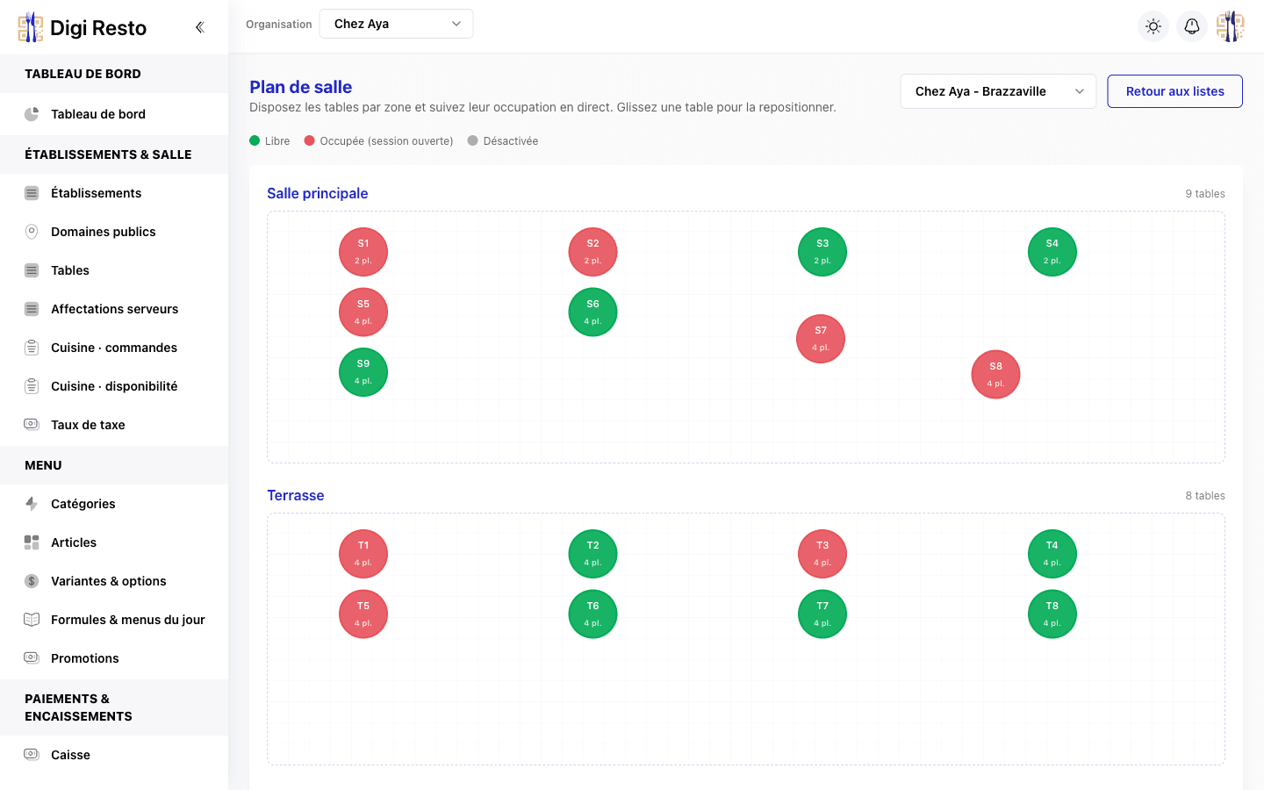Select free table S3
Image resolution: width=1264 pixels, height=790 pixels.
coord(822,252)
